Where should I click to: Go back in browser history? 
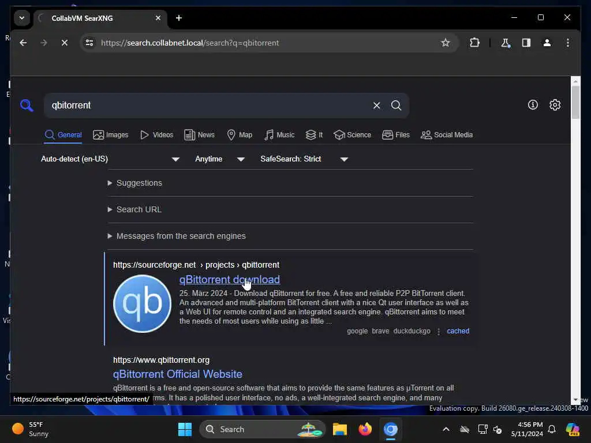pos(23,43)
